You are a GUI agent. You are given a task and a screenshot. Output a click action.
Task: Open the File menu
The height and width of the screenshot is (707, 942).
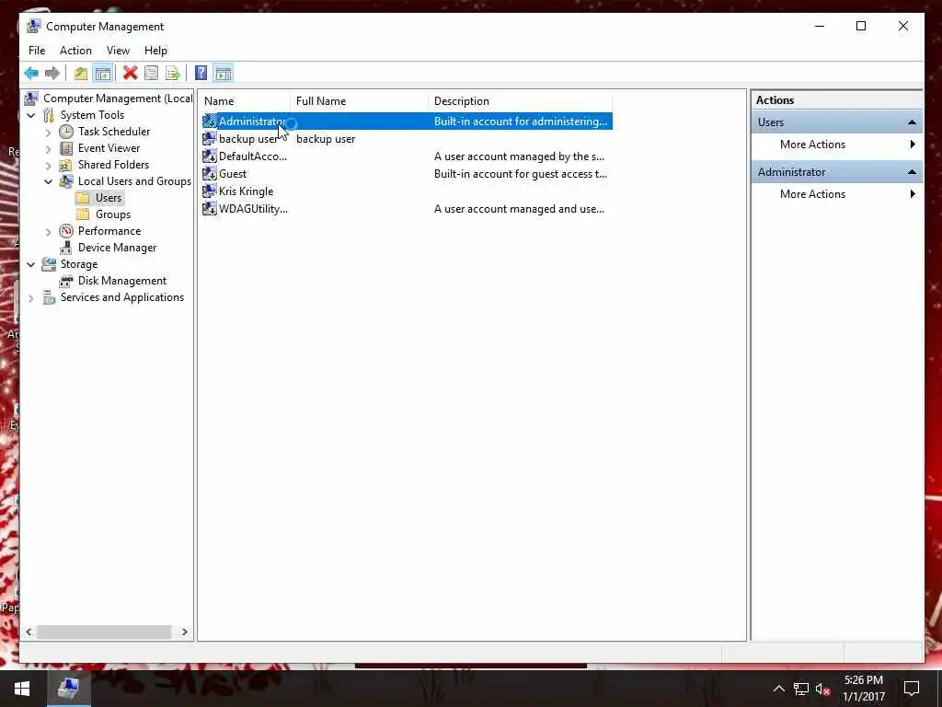click(37, 51)
